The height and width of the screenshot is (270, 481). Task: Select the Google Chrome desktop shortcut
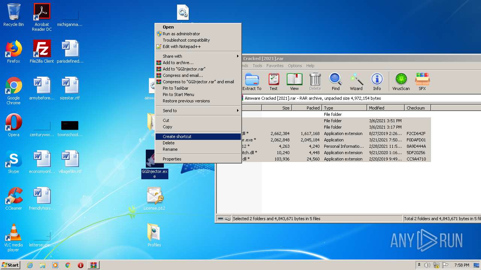pos(14,91)
